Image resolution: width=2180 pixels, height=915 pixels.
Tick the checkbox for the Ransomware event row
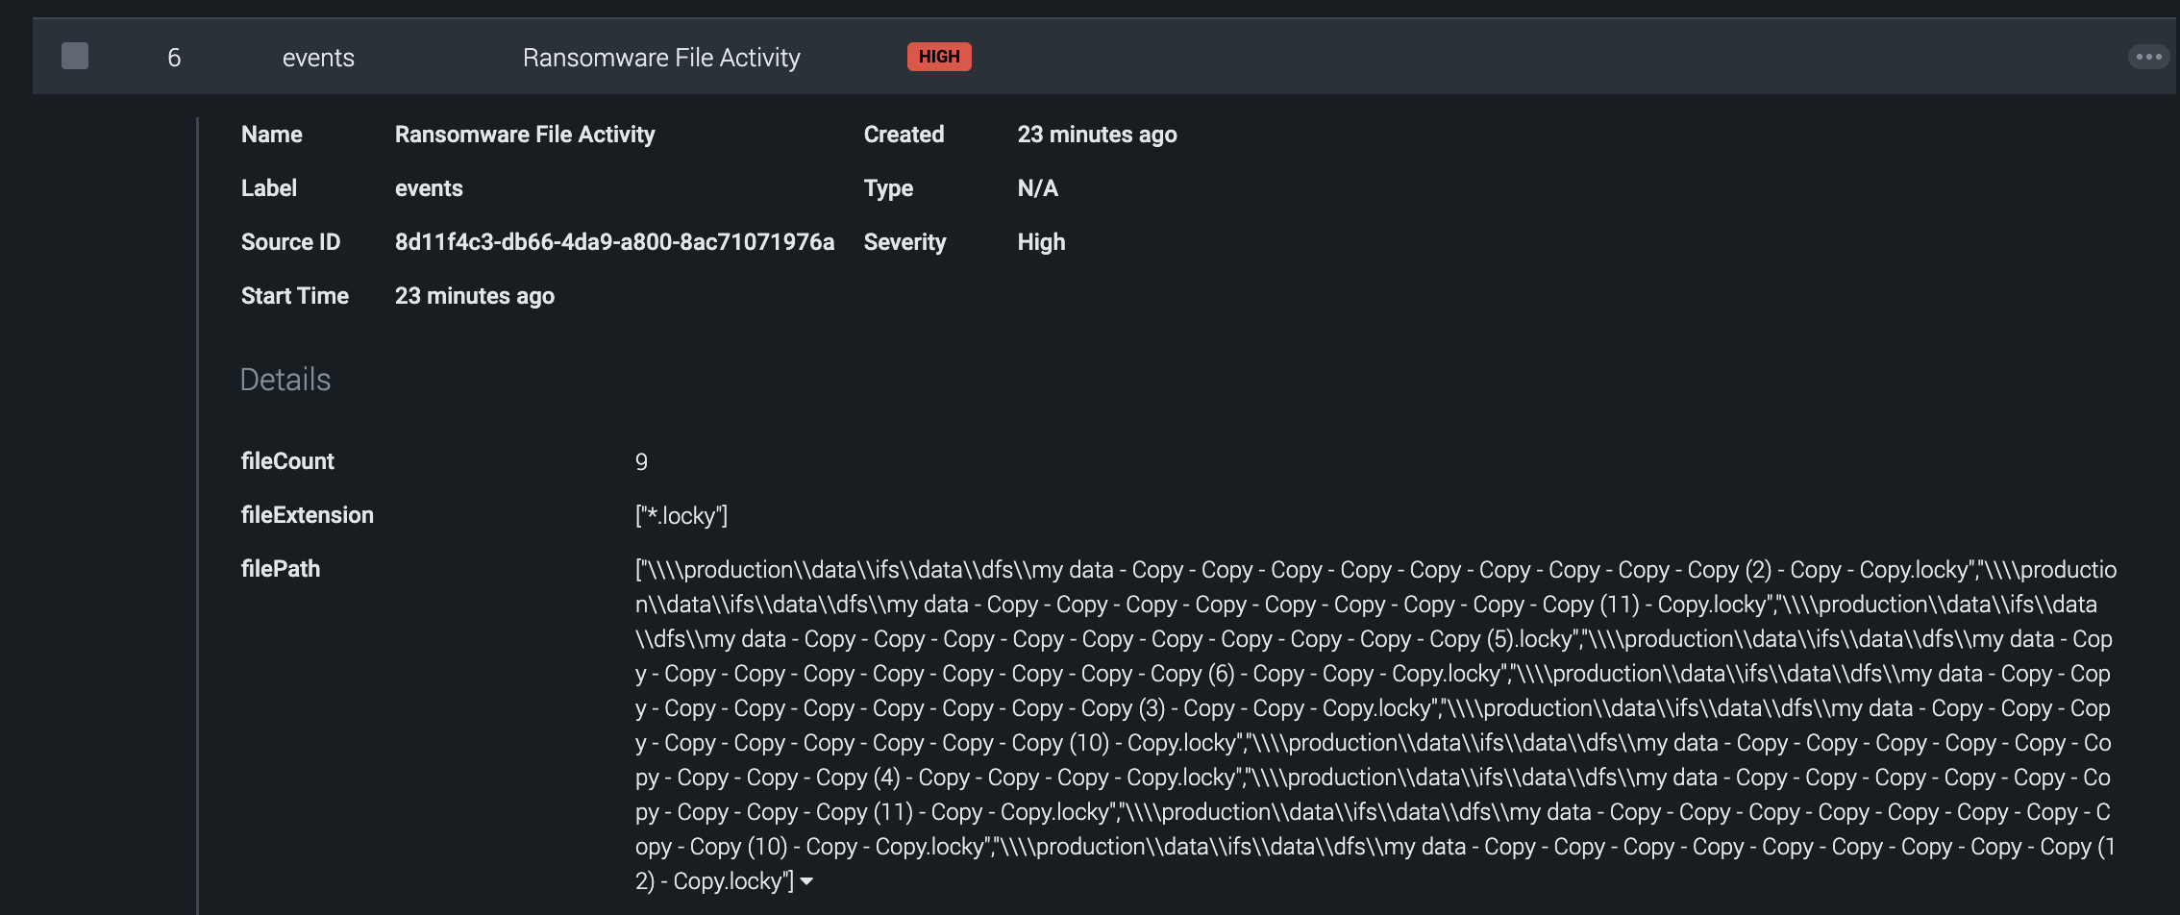[x=75, y=57]
